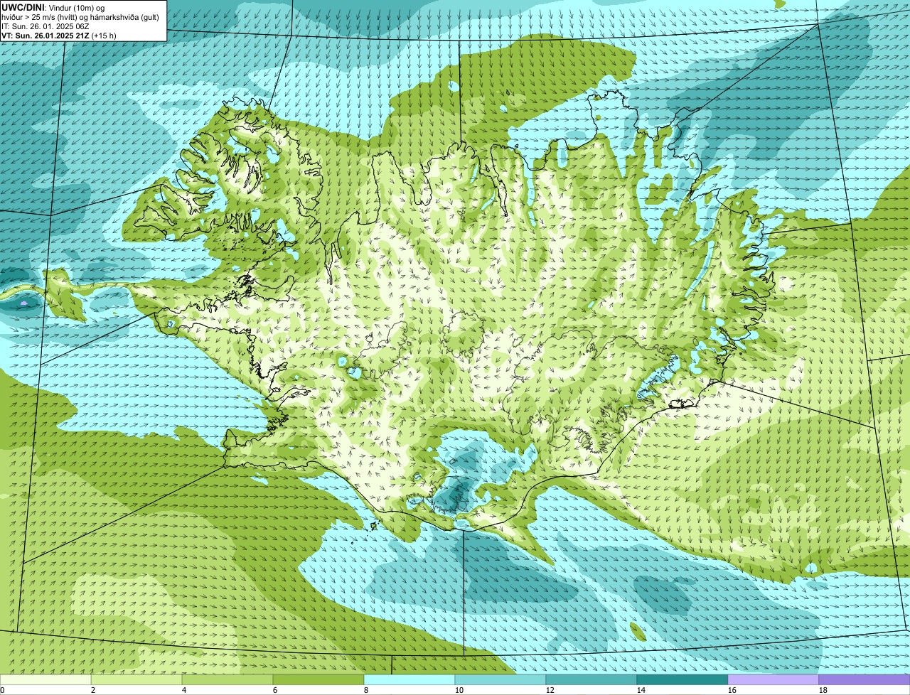The height and width of the screenshot is (695, 910).
Task: Click the legend scale label "10"
Action: [459, 690]
